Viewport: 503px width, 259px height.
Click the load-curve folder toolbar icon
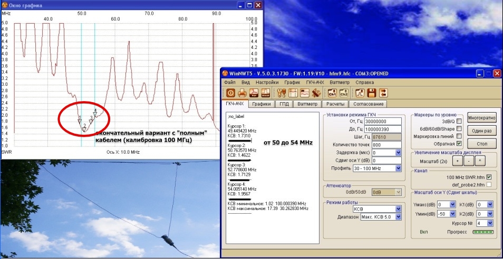tap(360, 93)
